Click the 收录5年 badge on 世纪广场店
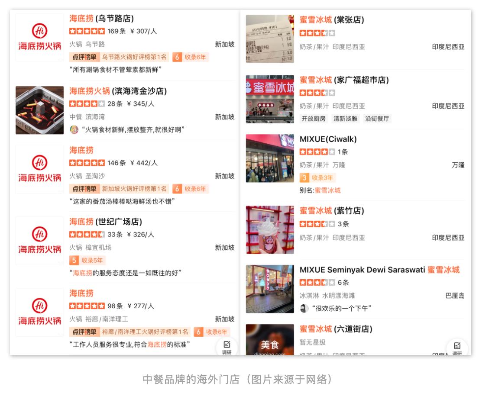 coord(87,260)
